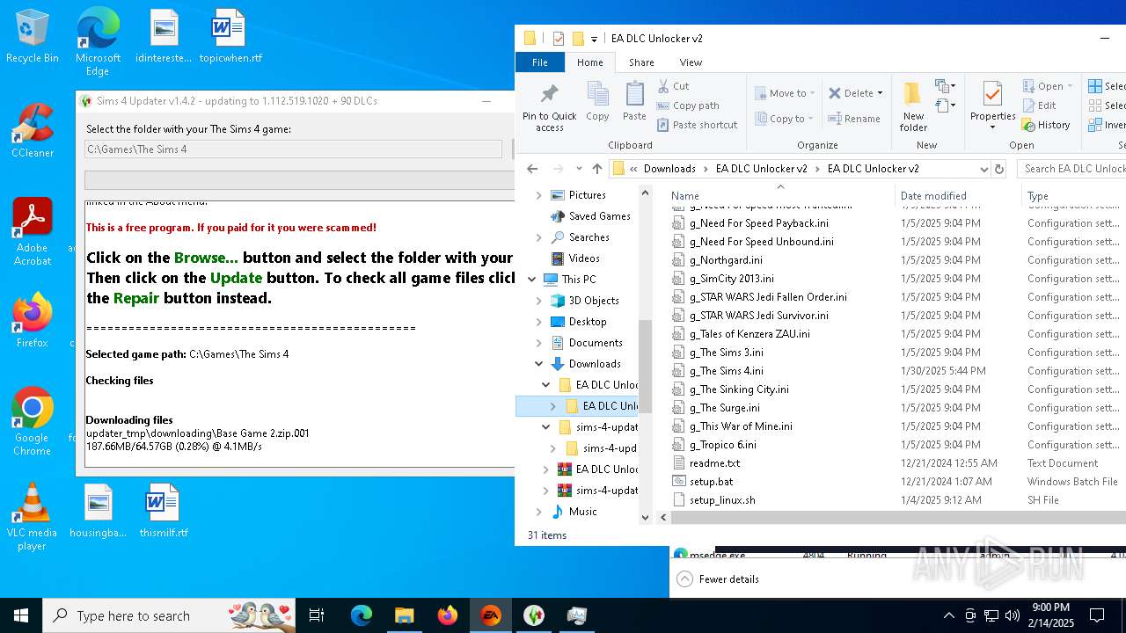
Task: Select topicwhen.rtf file on desktop
Action: coord(230,38)
